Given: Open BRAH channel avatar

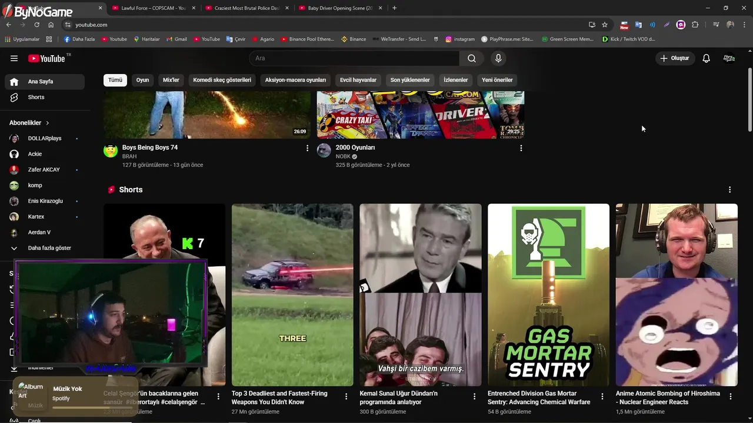Looking at the screenshot, I should point(111,150).
